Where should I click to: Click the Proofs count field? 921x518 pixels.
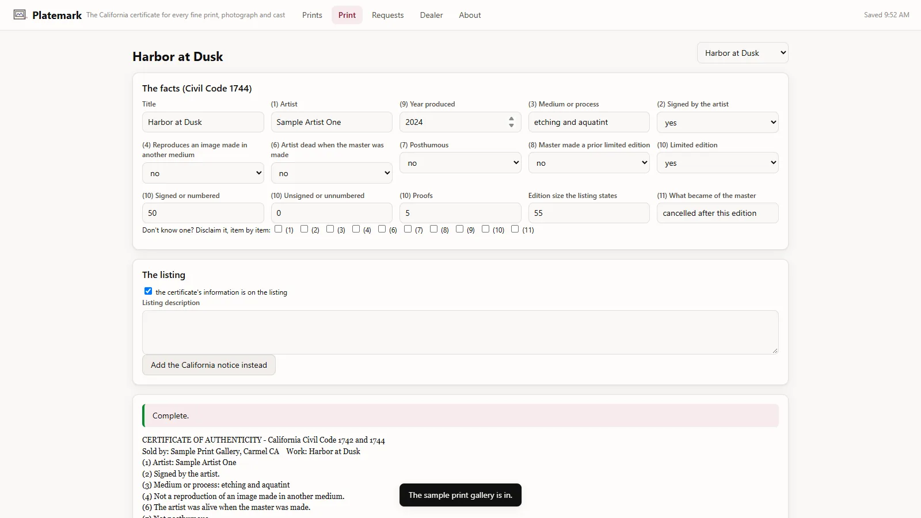pyautogui.click(x=461, y=213)
